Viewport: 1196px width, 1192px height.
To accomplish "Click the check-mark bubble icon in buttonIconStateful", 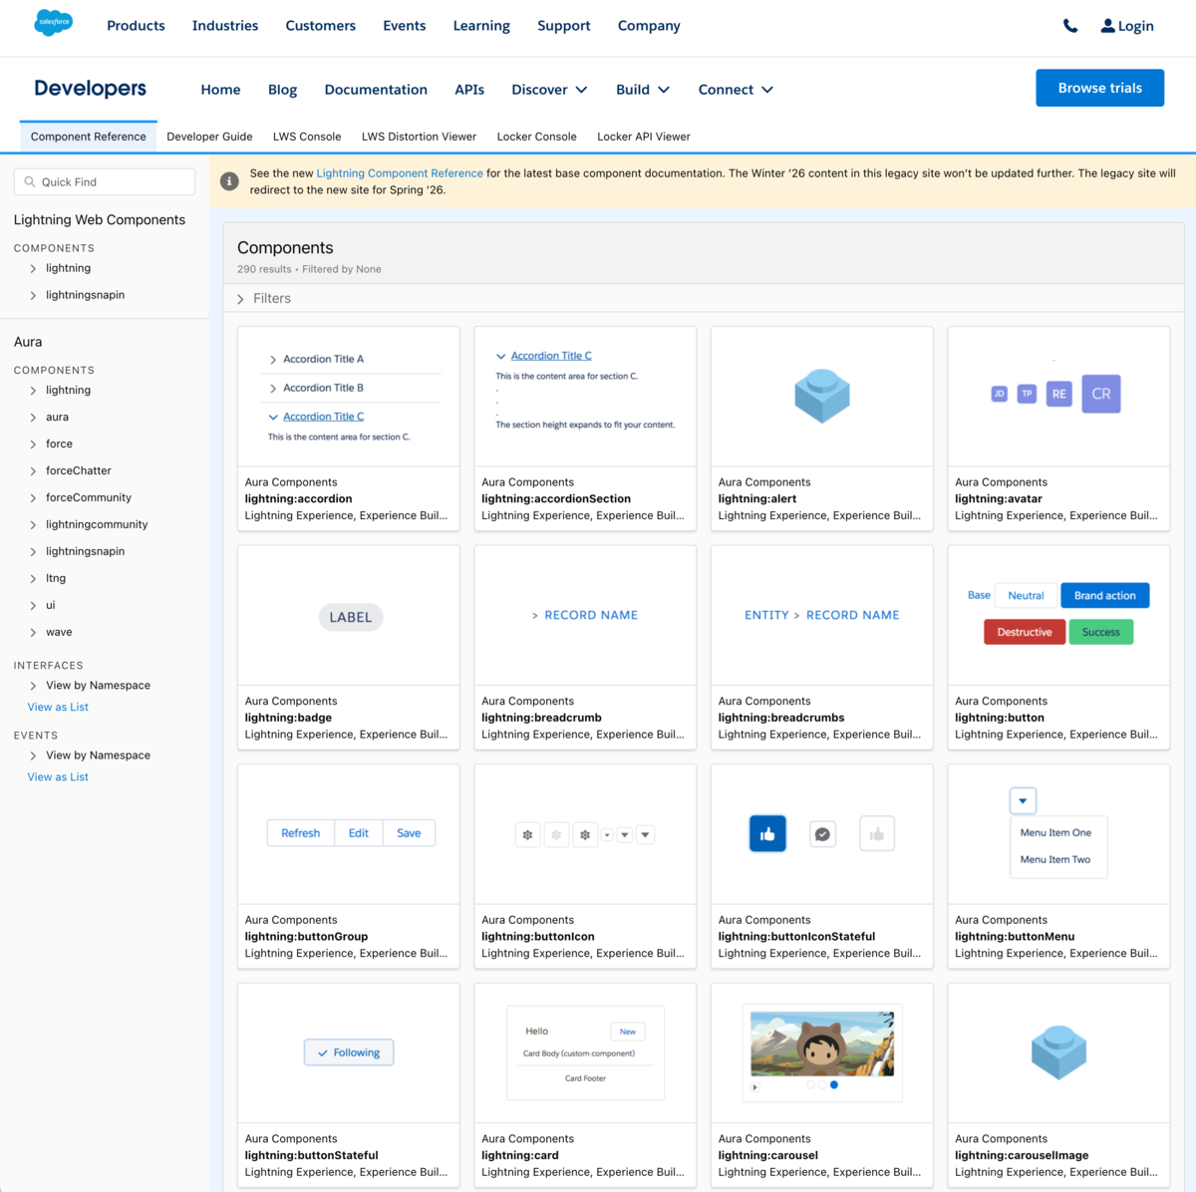I will [x=822, y=834].
